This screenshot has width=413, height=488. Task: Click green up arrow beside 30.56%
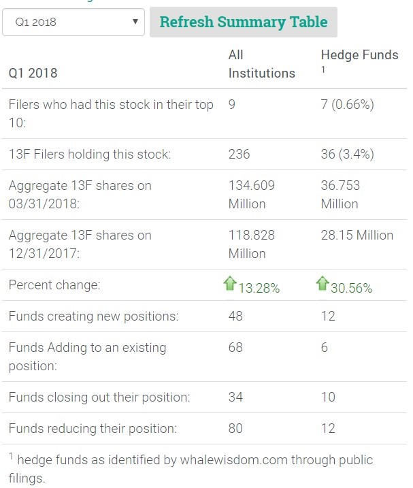[323, 284]
